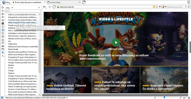Click the search magnifier icon

pos(189,7)
